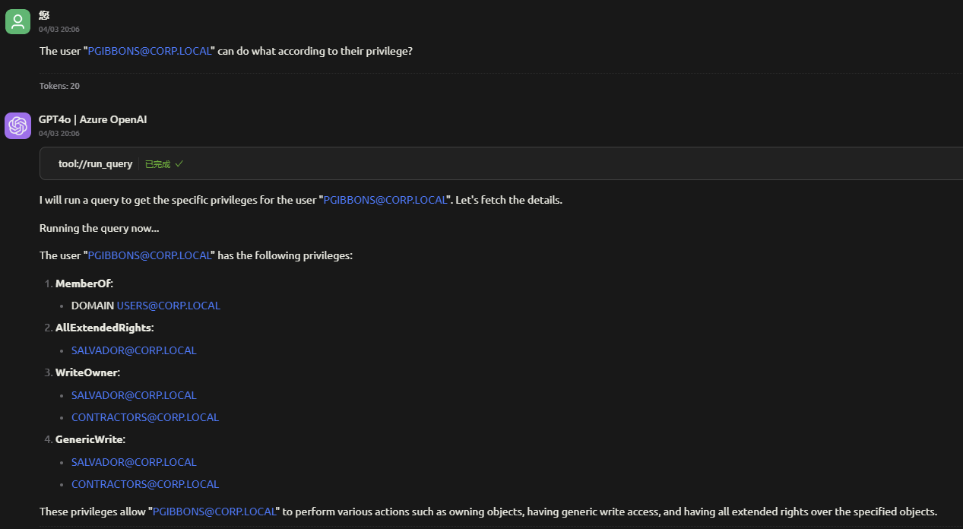Open PGIBBONS@CORP.LOCAL link in the final summary sentence
Screen dimensions: 963x529
coord(214,512)
